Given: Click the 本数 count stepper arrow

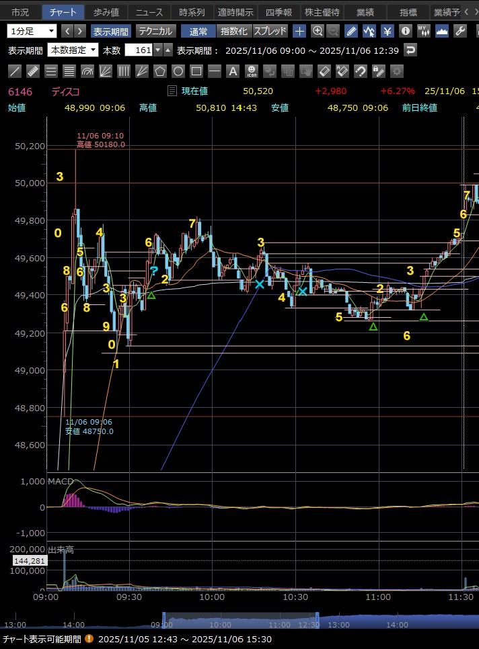Looking at the screenshot, I should (x=158, y=50).
